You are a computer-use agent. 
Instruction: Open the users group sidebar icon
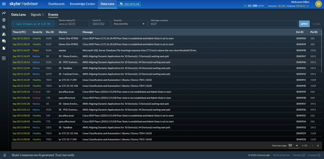click(4, 34)
